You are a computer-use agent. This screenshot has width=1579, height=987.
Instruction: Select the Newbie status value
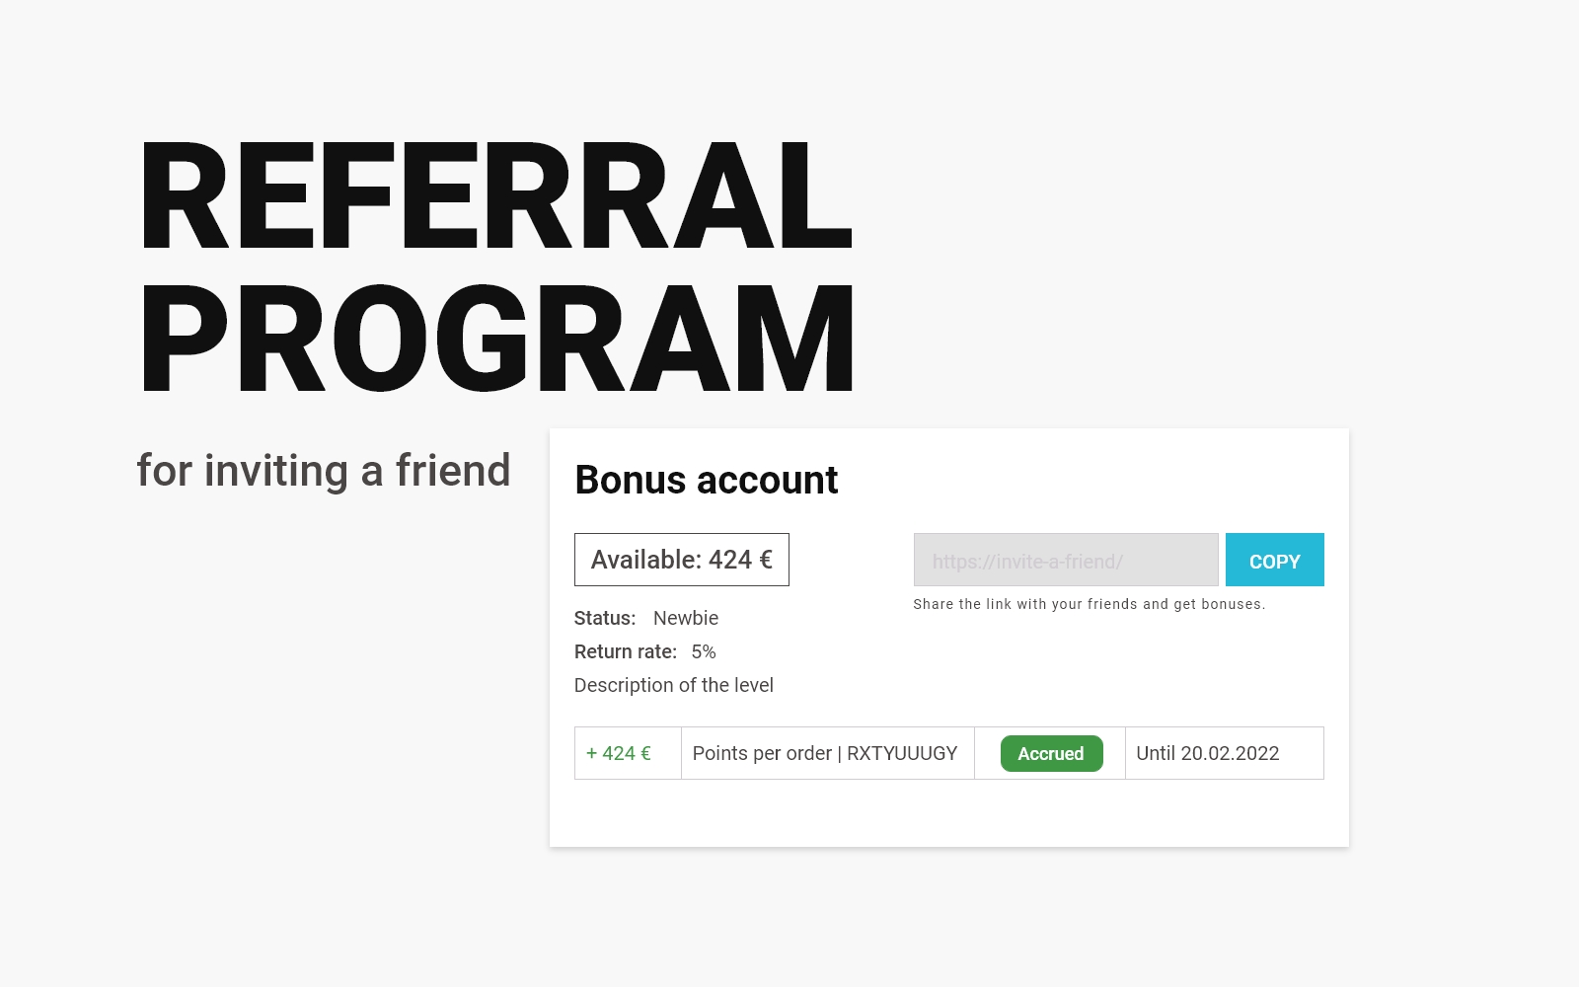click(686, 618)
